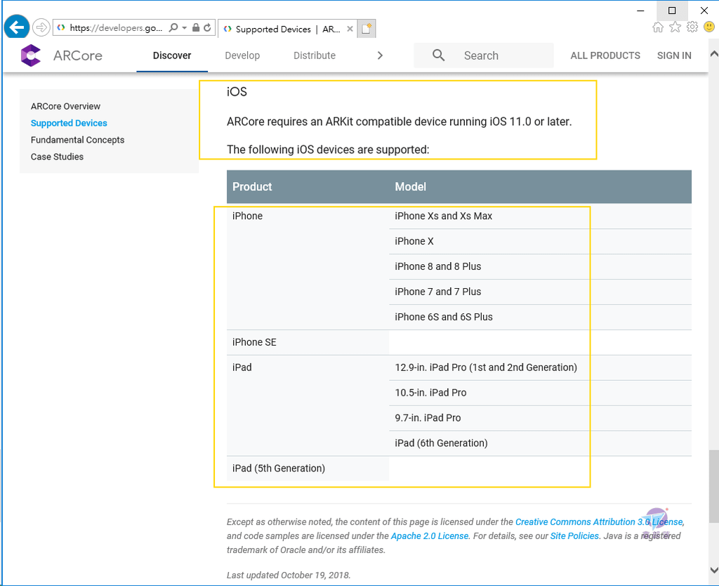Switch to the Develop tab
Viewport: 719px width, 586px height.
(x=242, y=56)
